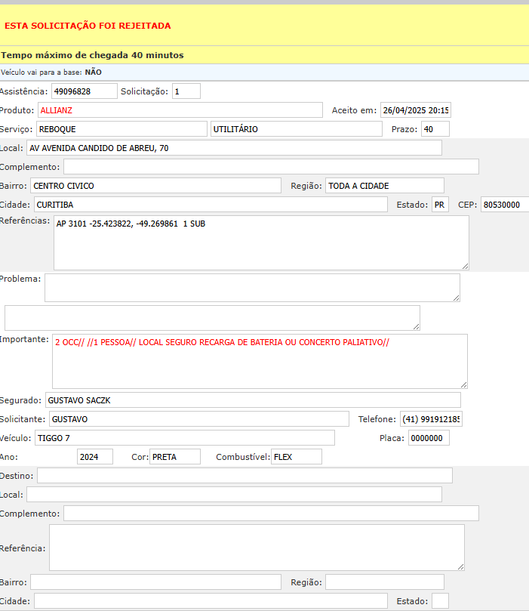The height and width of the screenshot is (611, 529).
Task: Click the address field with AV AVENIDA CANDIDO DE ABREU
Action: click(x=234, y=148)
